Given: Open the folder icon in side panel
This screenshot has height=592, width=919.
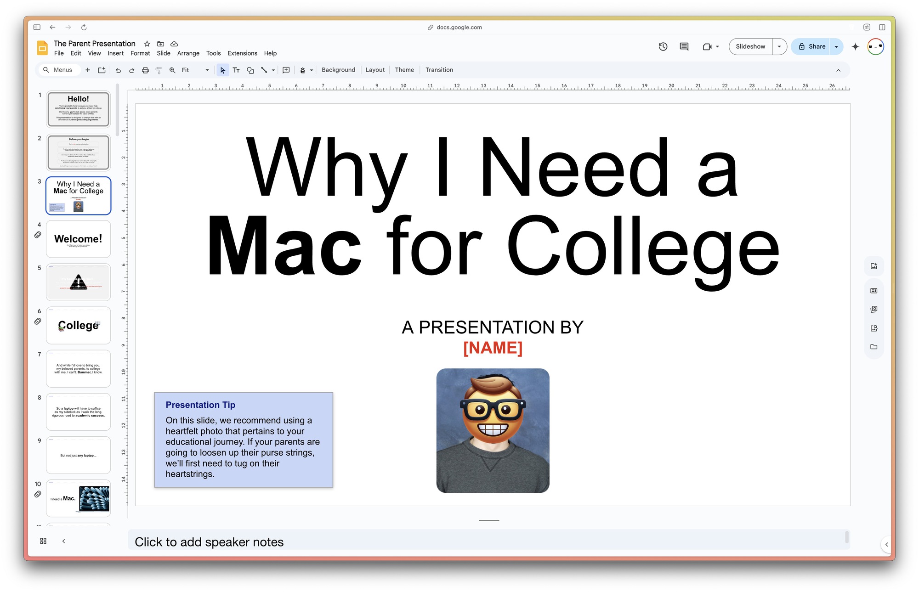Looking at the screenshot, I should 874,347.
